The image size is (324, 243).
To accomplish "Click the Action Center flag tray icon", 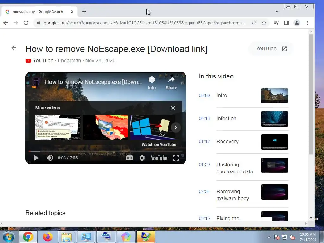I will [x=277, y=237].
